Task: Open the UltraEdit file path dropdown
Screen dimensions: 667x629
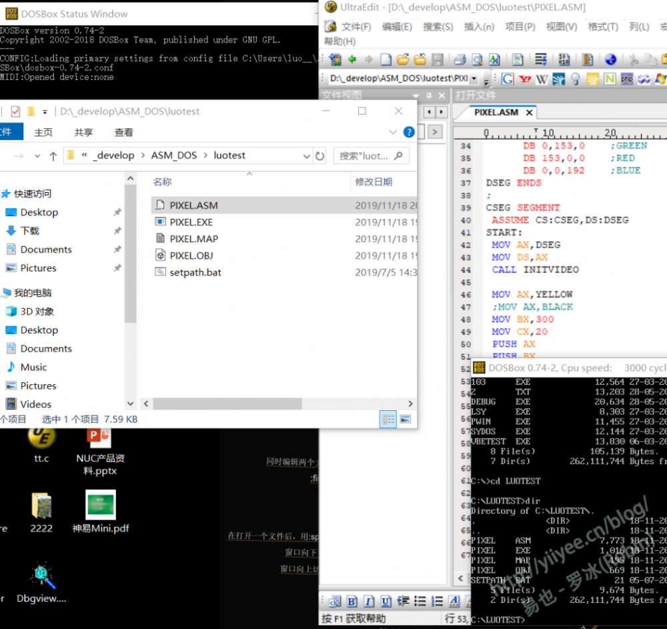Action: pyautogui.click(x=474, y=79)
